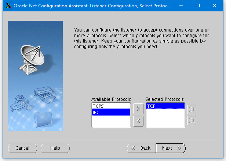This screenshot has height=161, width=226.
Task: Move protocol to Selected with right arrow
Action: coord(138,109)
